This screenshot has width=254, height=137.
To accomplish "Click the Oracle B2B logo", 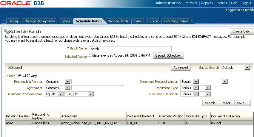I will [22, 3].
